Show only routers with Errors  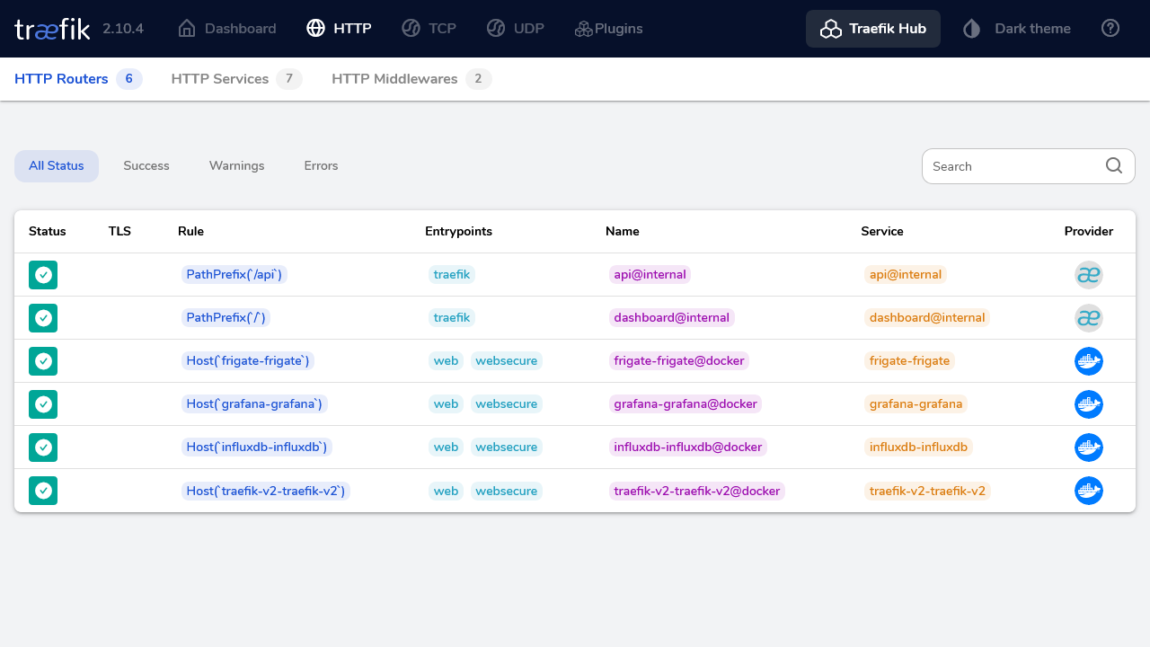[x=321, y=166]
